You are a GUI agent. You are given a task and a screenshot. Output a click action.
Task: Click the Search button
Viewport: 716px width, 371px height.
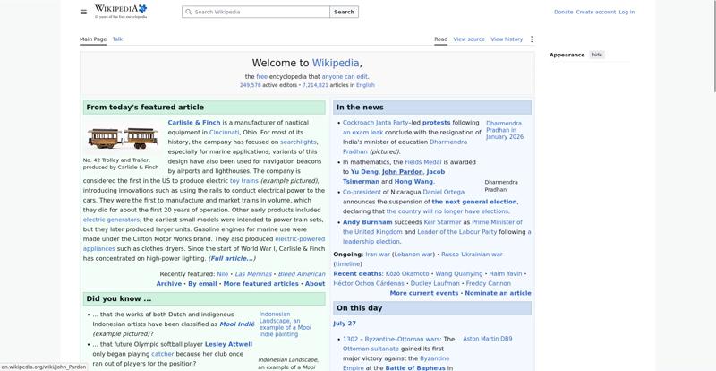coord(344,12)
